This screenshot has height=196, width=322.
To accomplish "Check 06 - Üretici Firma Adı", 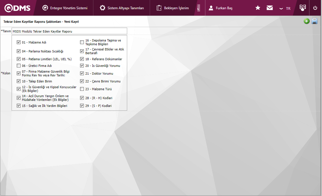I will coord(18,66).
